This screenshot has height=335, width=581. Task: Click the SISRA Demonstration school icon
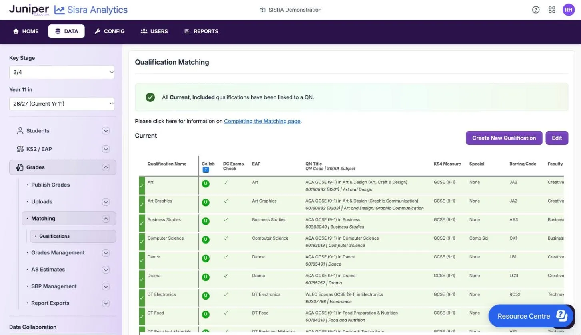(262, 10)
